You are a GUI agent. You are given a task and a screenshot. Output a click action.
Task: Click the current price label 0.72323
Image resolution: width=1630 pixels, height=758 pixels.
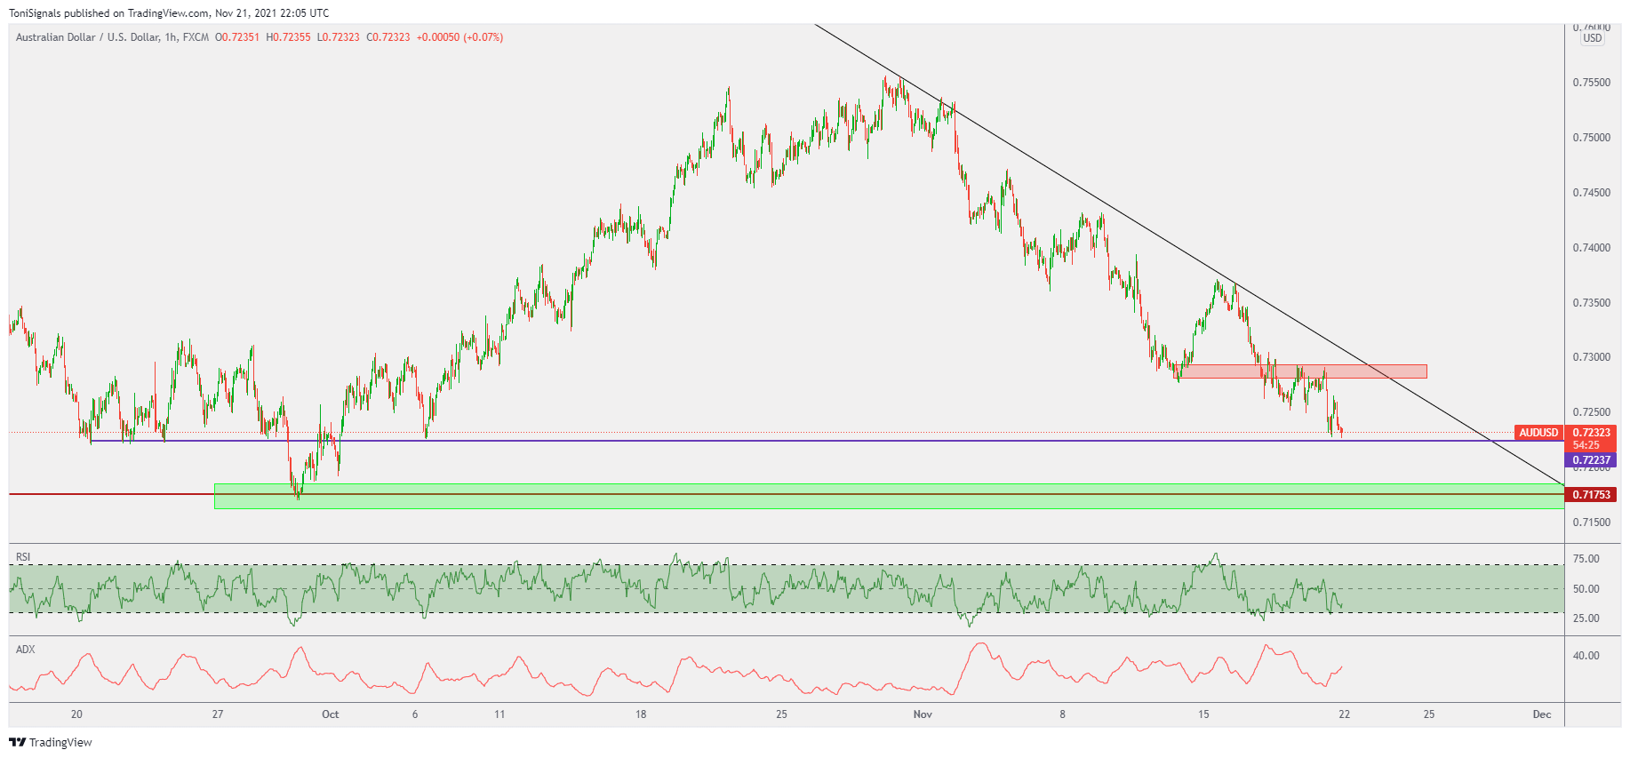coord(1591,433)
